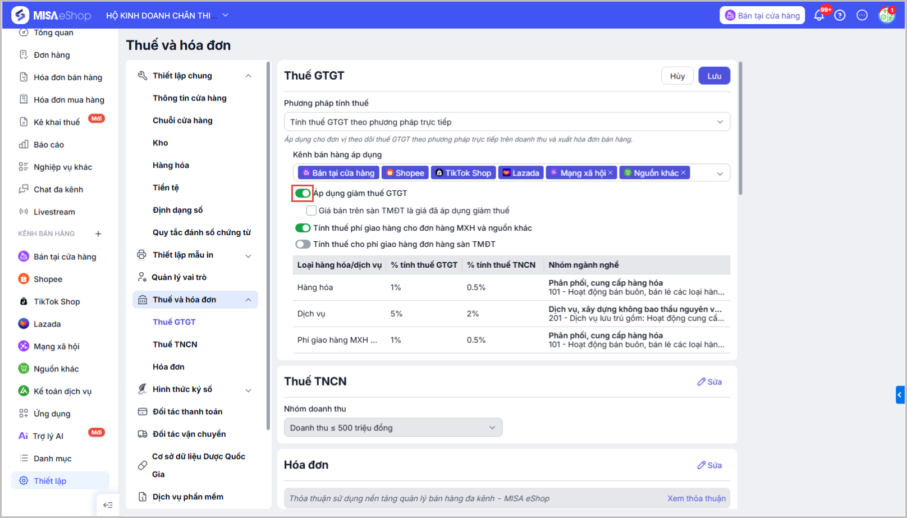Expand the Hình thức ký số section
The image size is (907, 518).
(248, 390)
